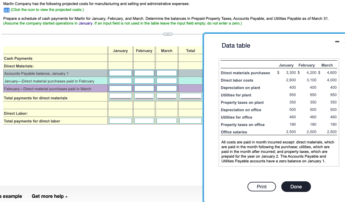Select February total payments for direct labor
Image resolution: width=345 pixels, height=202 pixels.
144,121
